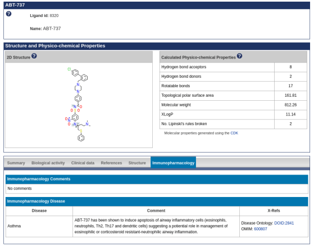Image resolution: width=314 pixels, height=246 pixels.
Task: Click the ABT-737 2D structure image
Action: pos(78,105)
